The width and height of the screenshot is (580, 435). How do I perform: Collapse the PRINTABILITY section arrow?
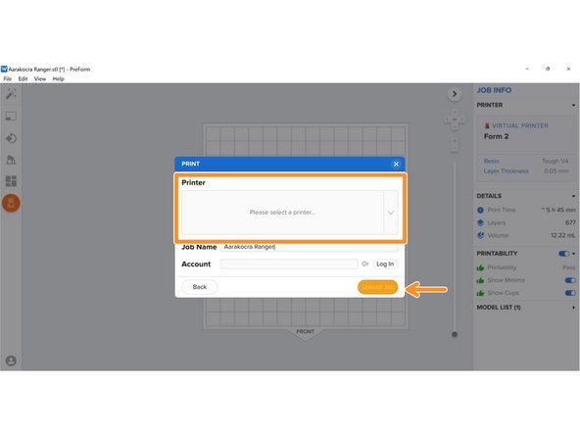pos(574,254)
